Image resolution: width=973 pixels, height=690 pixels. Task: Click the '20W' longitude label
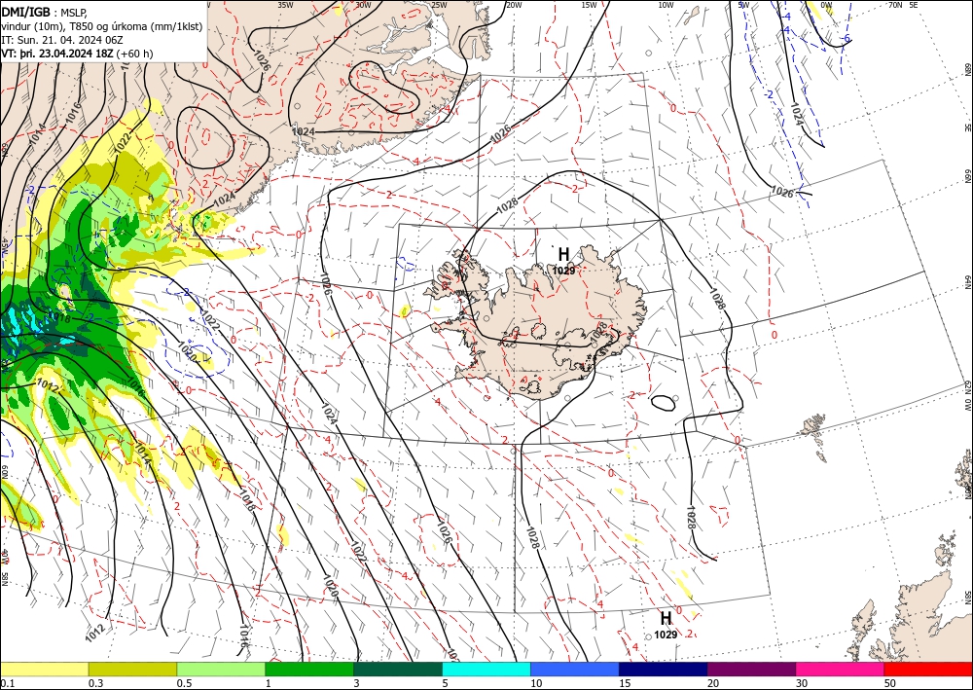(514, 5)
